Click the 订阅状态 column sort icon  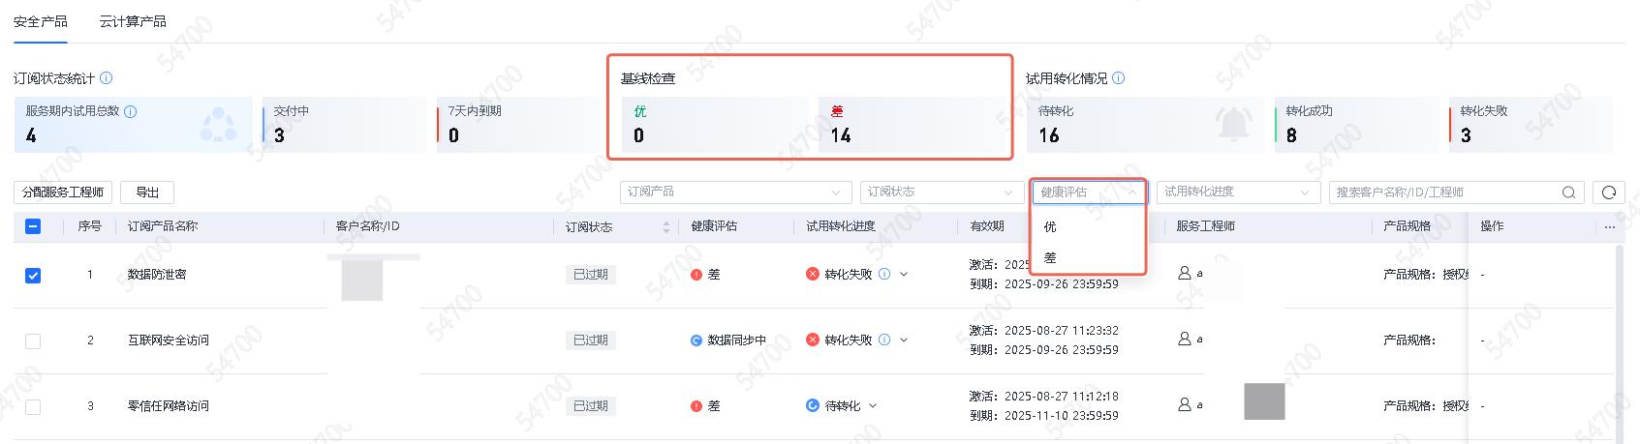[x=665, y=227]
